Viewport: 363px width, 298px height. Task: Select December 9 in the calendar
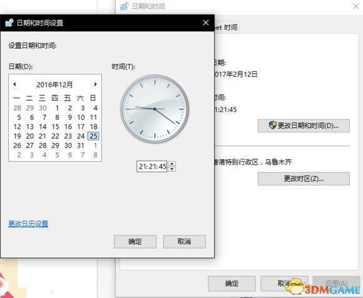[69, 117]
